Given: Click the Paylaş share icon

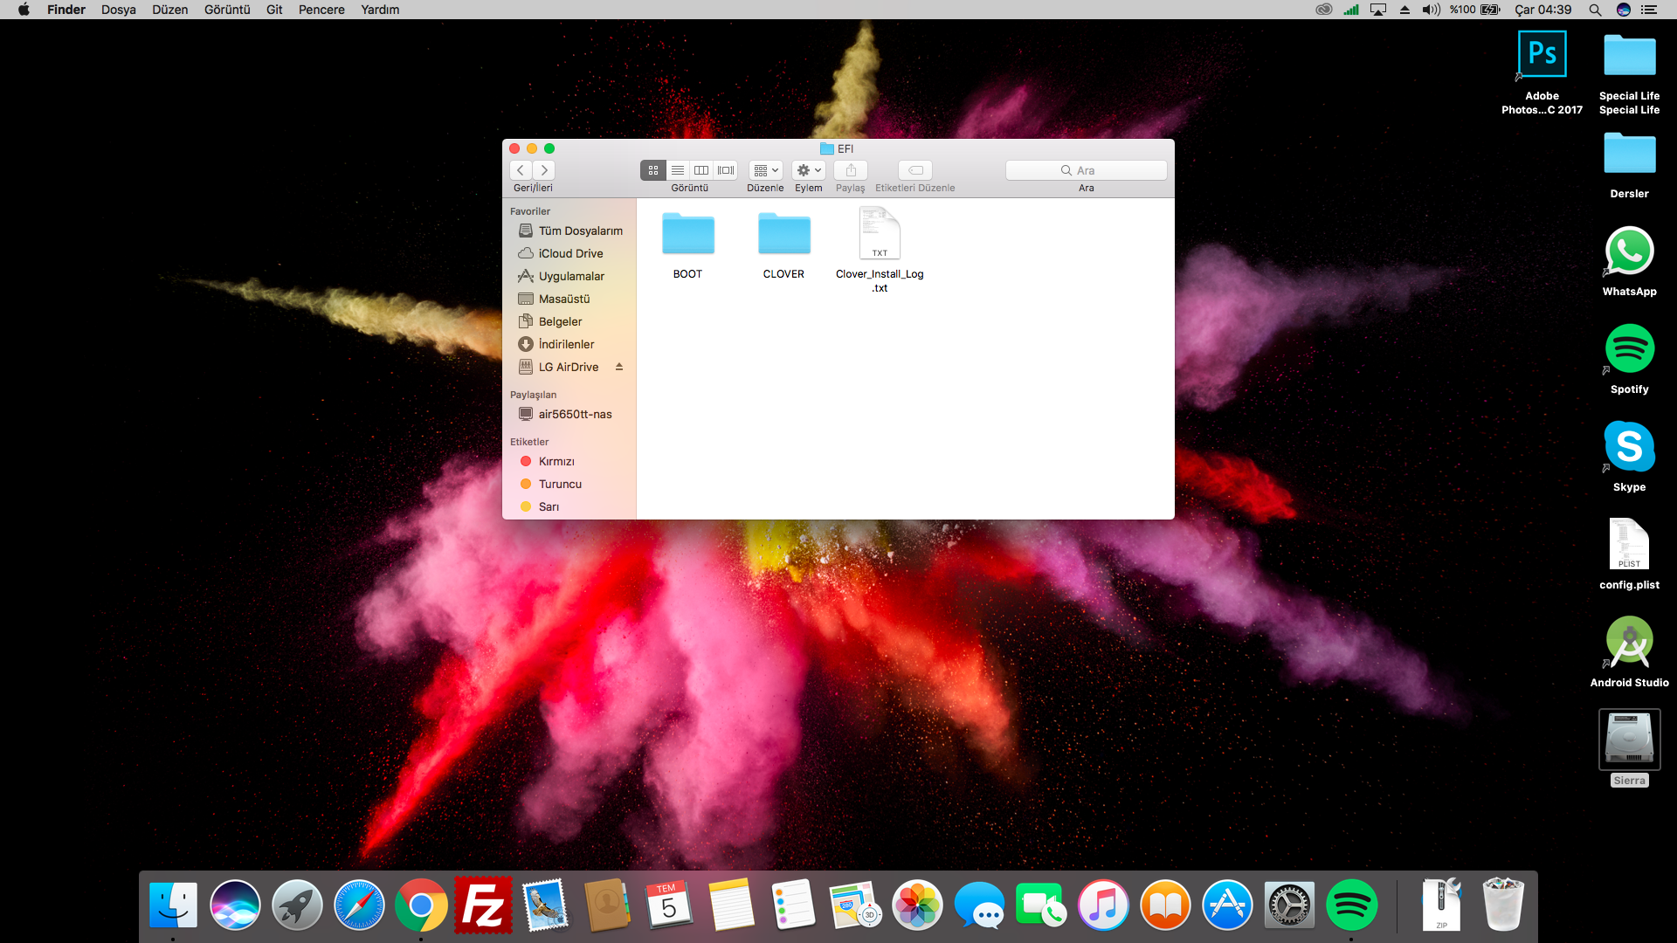Looking at the screenshot, I should (x=851, y=170).
